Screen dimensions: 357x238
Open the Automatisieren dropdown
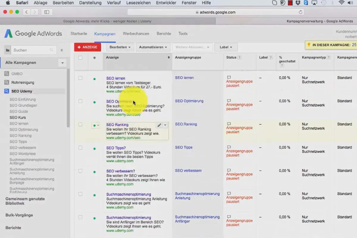[153, 47]
